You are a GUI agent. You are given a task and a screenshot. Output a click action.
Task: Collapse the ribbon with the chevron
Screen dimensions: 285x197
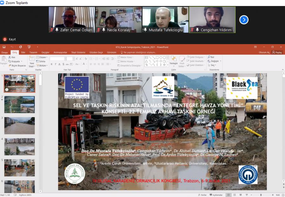[x=283, y=69]
